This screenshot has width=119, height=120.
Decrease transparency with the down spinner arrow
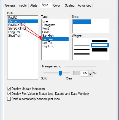click(x=90, y=75)
